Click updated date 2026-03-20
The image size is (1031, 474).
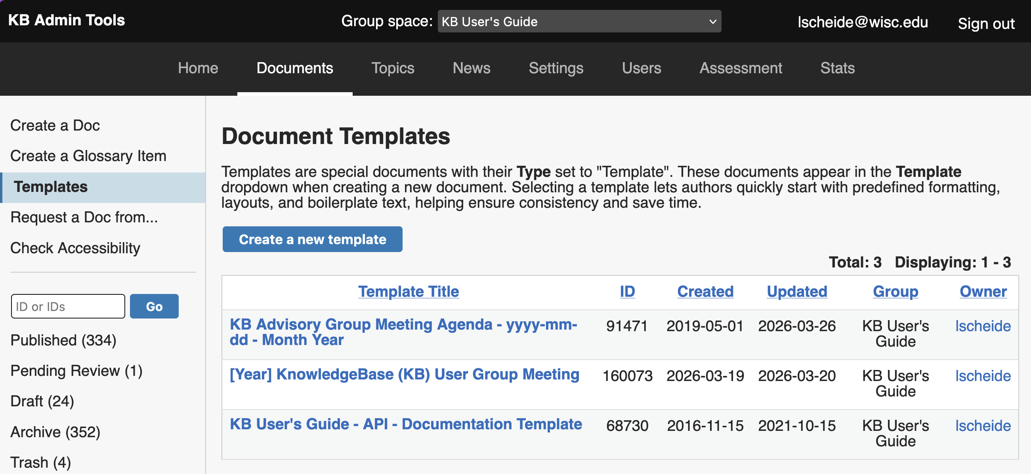[797, 376]
